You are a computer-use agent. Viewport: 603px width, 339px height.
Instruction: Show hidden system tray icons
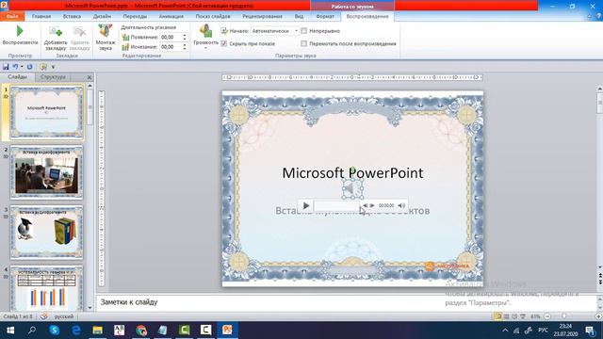505,331
